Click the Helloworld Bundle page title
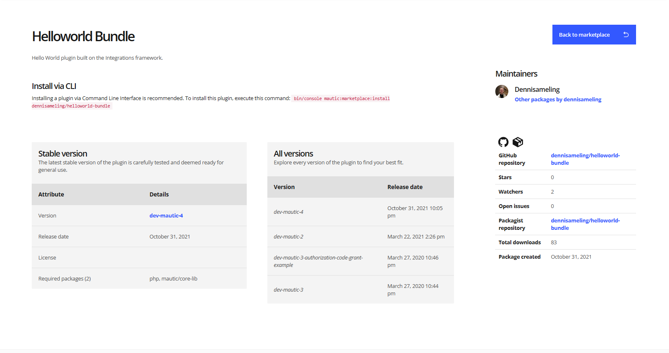Screen dimensions: 669x353 pyautogui.click(x=83, y=37)
